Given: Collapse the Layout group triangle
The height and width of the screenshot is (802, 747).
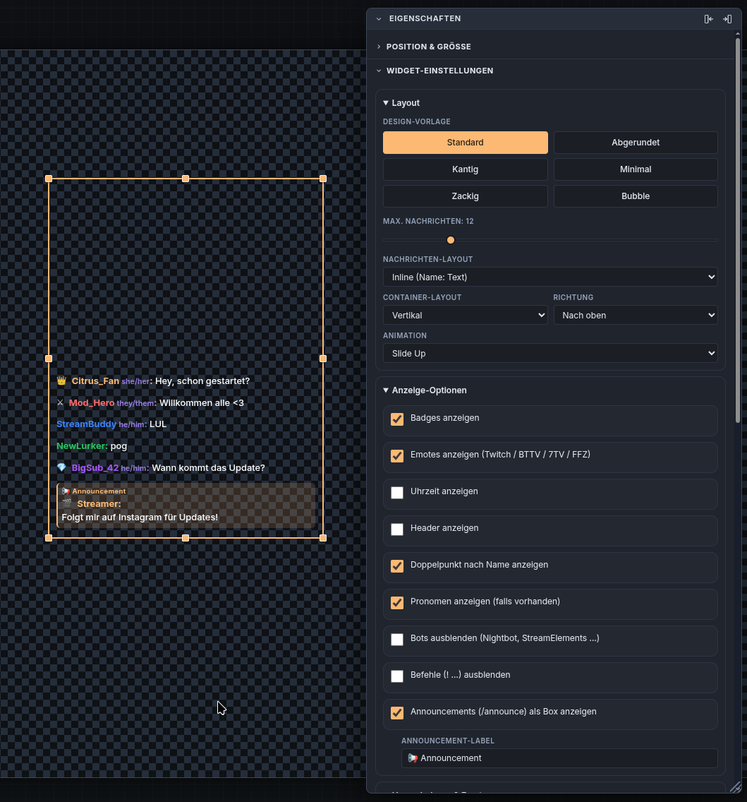Looking at the screenshot, I should pos(386,103).
